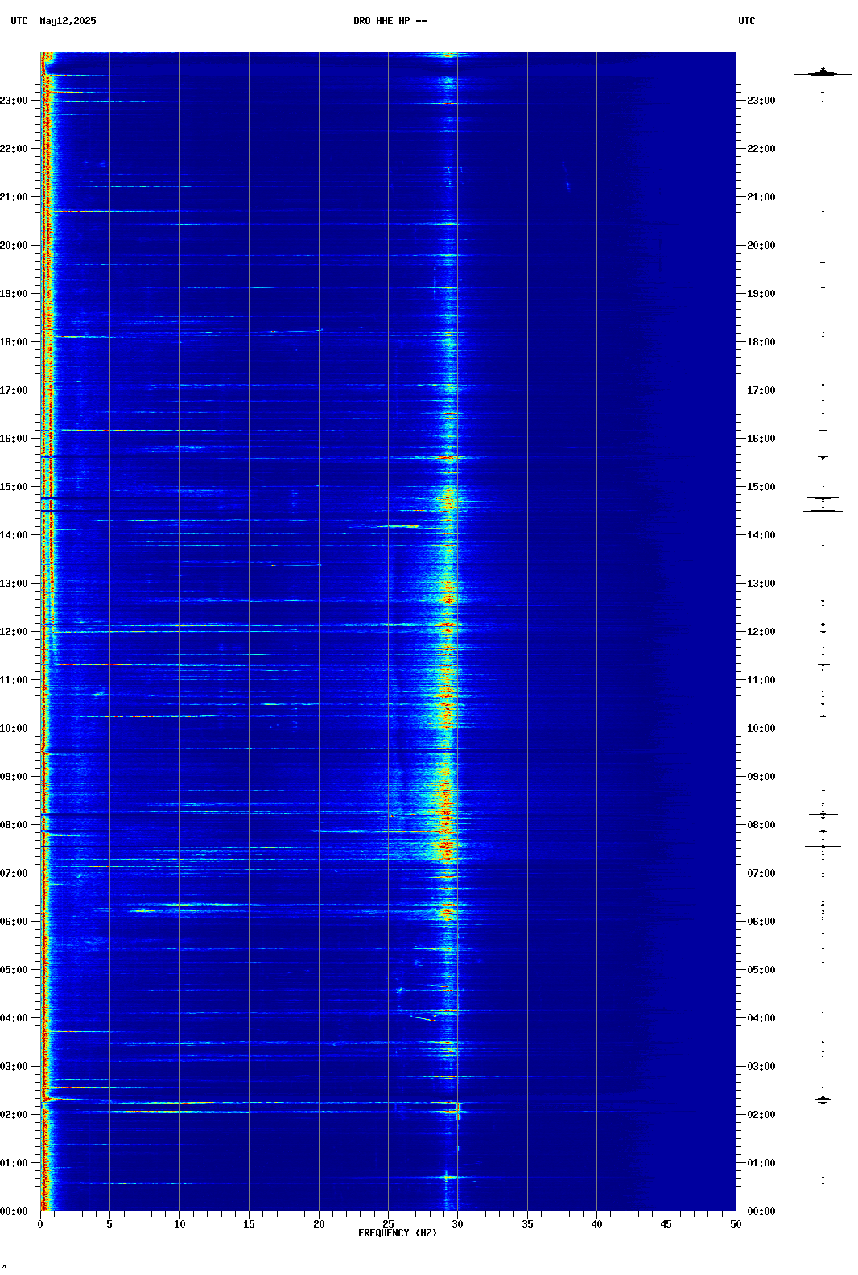Select the right-axis 08:00 time label
The image size is (858, 1275).
pyautogui.click(x=761, y=825)
